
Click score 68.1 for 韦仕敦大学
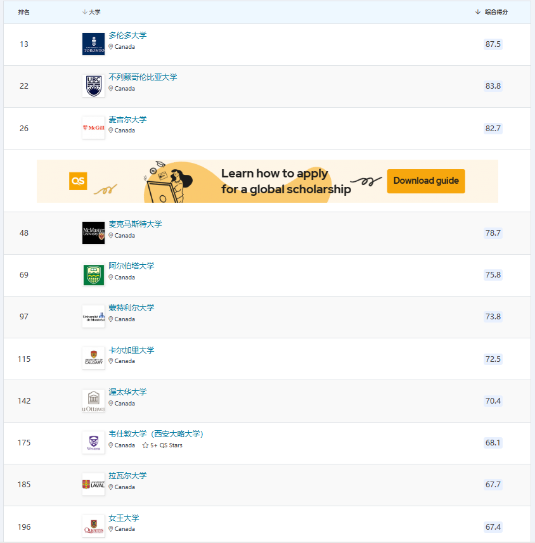click(493, 442)
